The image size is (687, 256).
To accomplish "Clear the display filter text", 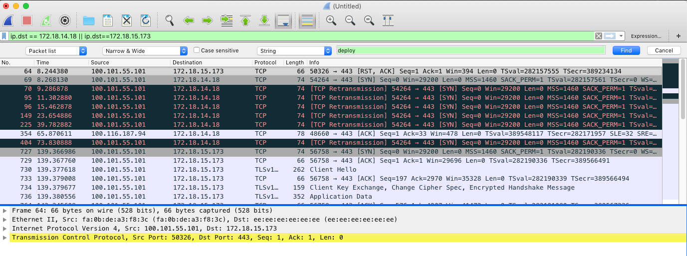I will tap(598, 36).
